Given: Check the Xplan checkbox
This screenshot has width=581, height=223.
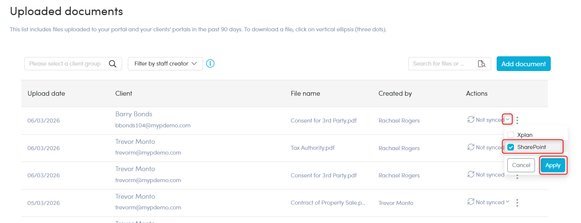Looking at the screenshot, I should pos(511,135).
